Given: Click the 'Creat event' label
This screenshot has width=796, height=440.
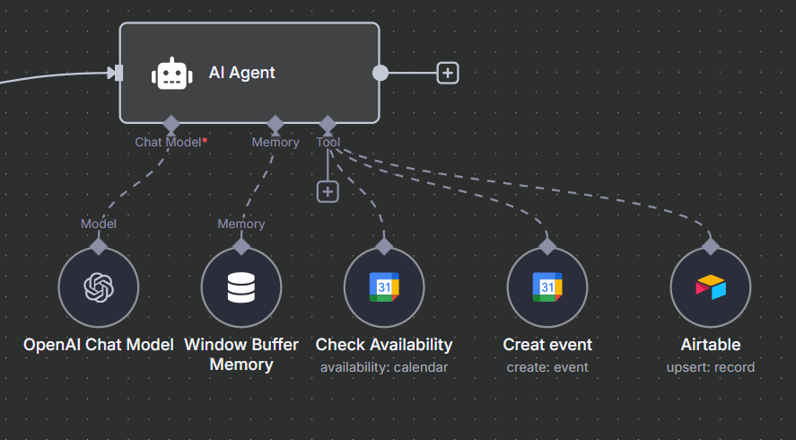Looking at the screenshot, I should (x=547, y=345).
